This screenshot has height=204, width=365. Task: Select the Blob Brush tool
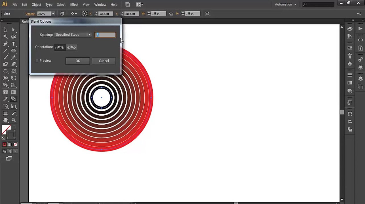(5, 64)
